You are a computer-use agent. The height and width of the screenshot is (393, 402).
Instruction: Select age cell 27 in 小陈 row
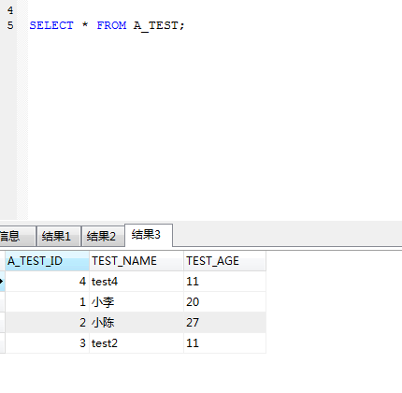tap(224, 323)
